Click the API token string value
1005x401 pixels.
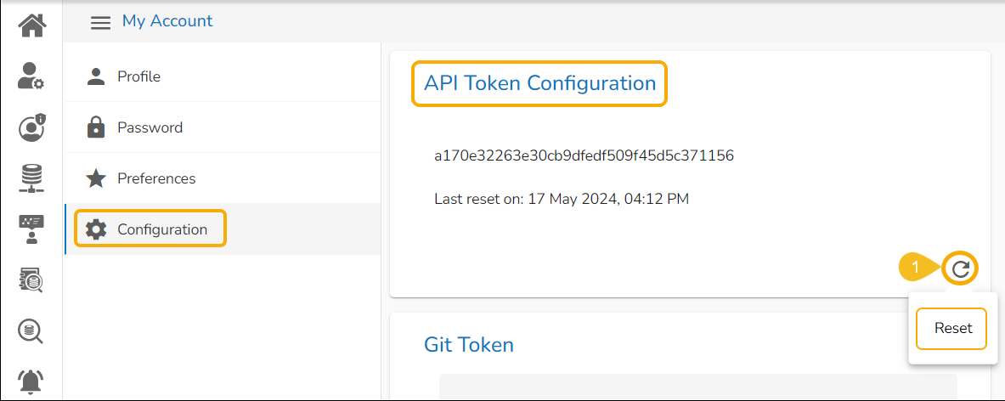pos(584,155)
